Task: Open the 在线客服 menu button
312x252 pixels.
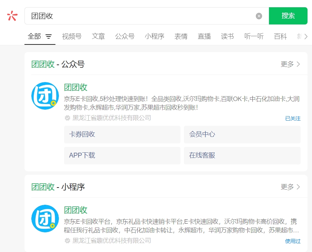Action: tap(242, 155)
